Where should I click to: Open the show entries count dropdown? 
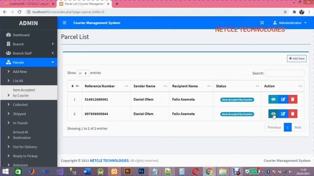(x=83, y=73)
